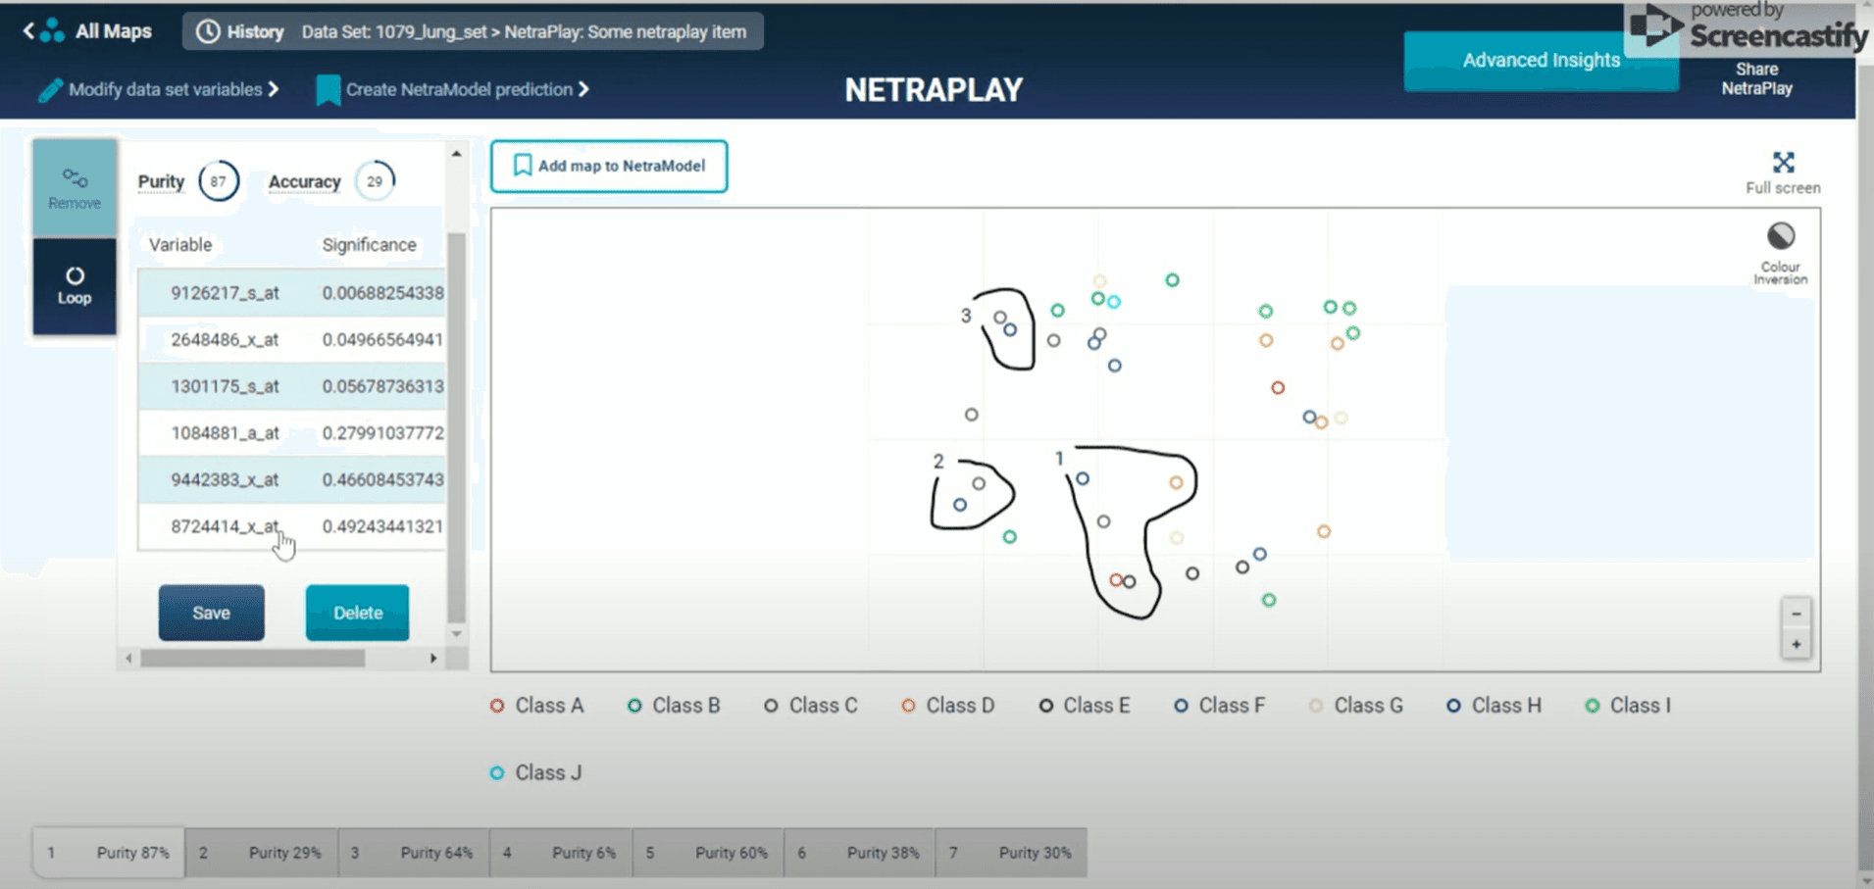1874x889 pixels.
Task: Click the Create NetraModel prediction bookmark icon
Action: click(x=328, y=90)
